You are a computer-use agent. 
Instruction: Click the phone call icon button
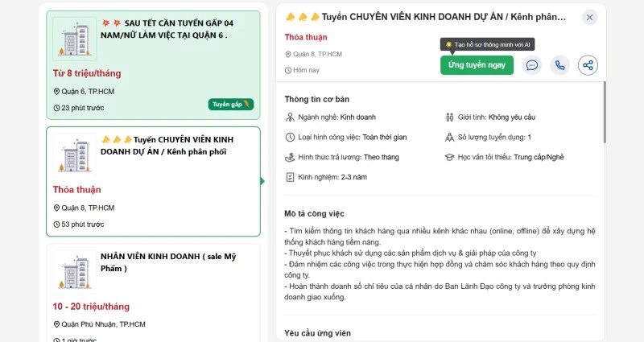(x=560, y=65)
